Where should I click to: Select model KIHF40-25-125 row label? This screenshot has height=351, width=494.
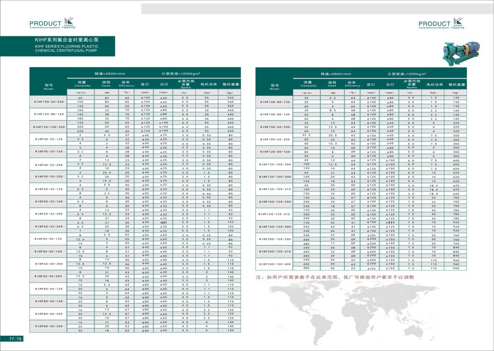(x=48, y=139)
